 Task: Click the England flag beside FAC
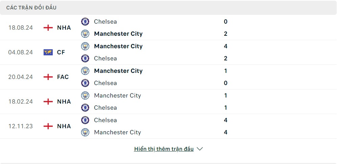coord(48,77)
